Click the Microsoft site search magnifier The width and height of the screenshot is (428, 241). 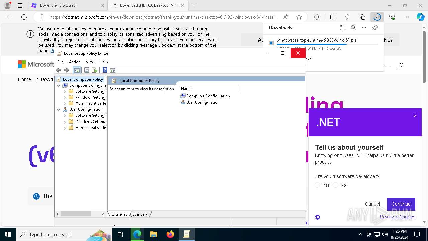click(401, 65)
